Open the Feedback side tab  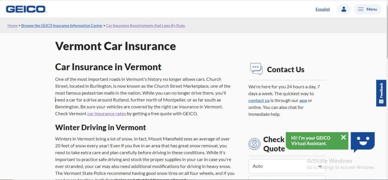381,93
